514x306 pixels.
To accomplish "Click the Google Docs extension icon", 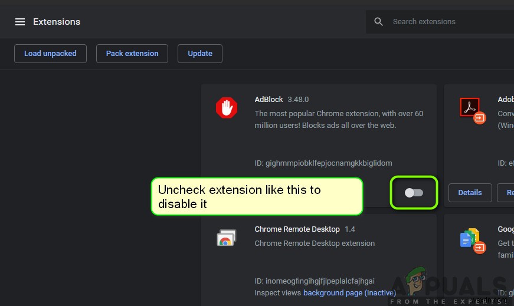I will tap(469, 238).
